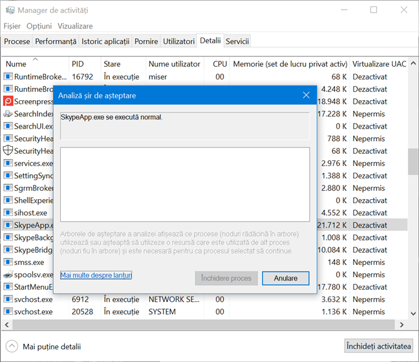Viewport: 419px width, 362px height.
Task: Close the Analiză șir de așteptare dialog
Action: coord(306,95)
